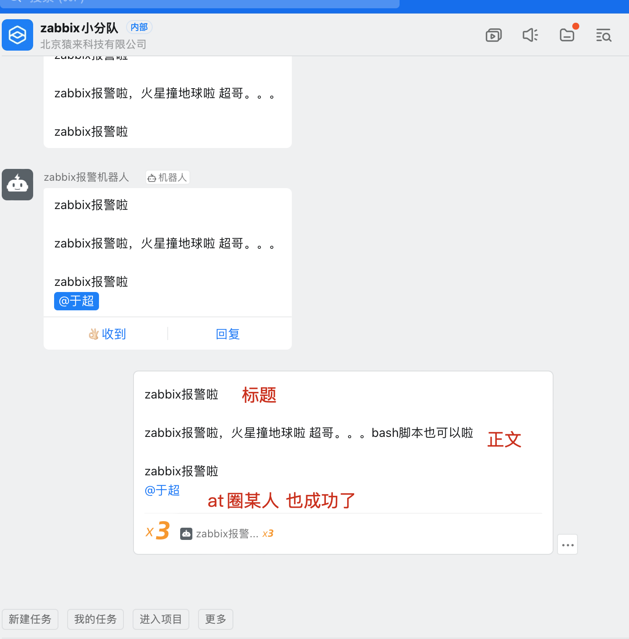Viewport: 629px width, 639px height.
Task: Click small robot icon beside zabbix报警...
Action: coord(186,534)
